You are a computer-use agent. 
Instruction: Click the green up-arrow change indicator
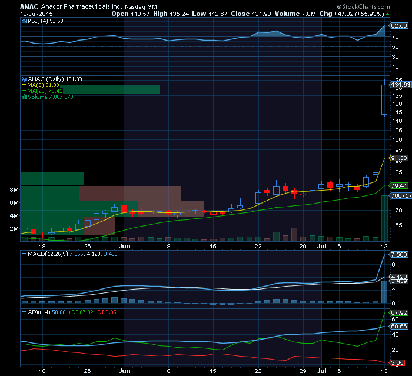(x=387, y=14)
